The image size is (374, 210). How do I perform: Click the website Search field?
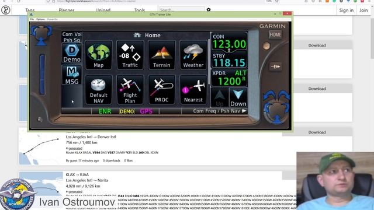tap(182, 9)
